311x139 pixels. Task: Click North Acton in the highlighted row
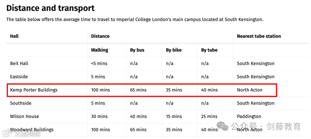point(249,90)
